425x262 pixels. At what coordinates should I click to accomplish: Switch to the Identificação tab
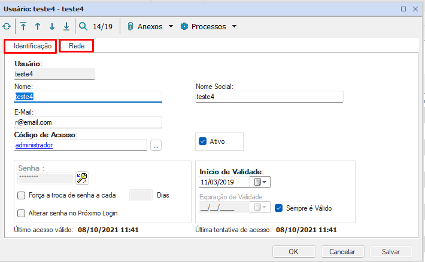click(x=30, y=46)
